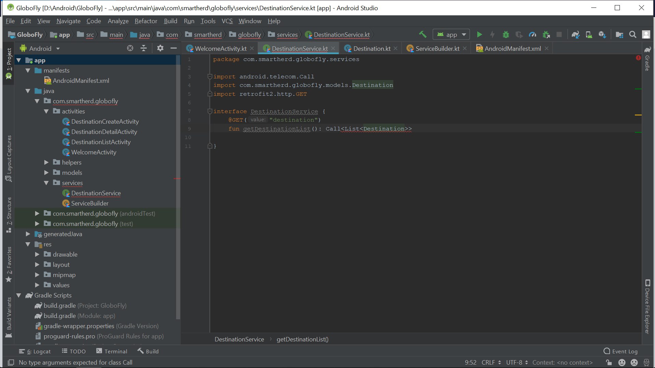The width and height of the screenshot is (655, 368).
Task: Sync project with Gradle files icon
Action: [x=576, y=34]
